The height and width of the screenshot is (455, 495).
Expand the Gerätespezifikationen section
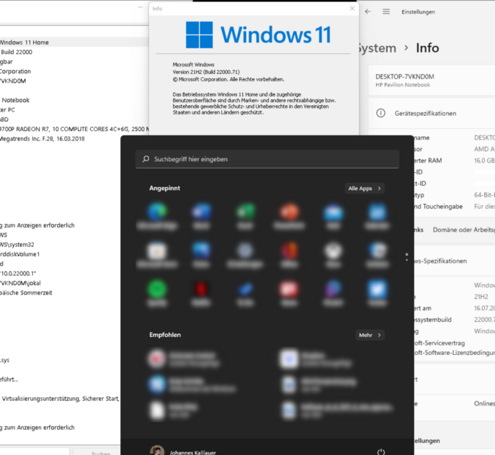click(432, 113)
